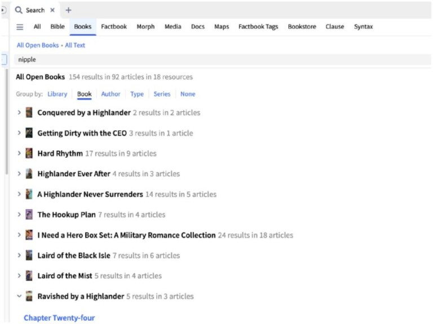This screenshot has width=433, height=324.
Task: Click the All Open Books link
Action: [38, 45]
